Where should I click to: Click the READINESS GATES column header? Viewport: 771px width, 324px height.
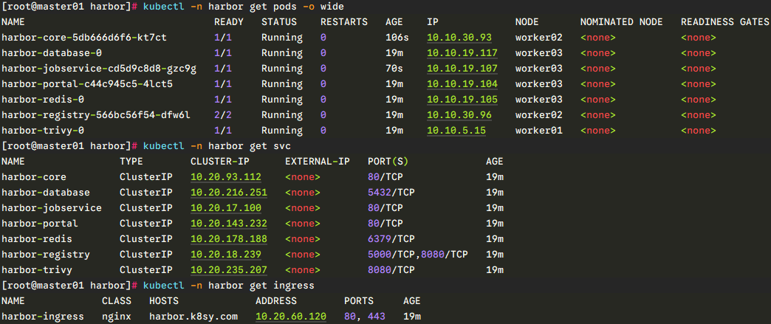(724, 22)
